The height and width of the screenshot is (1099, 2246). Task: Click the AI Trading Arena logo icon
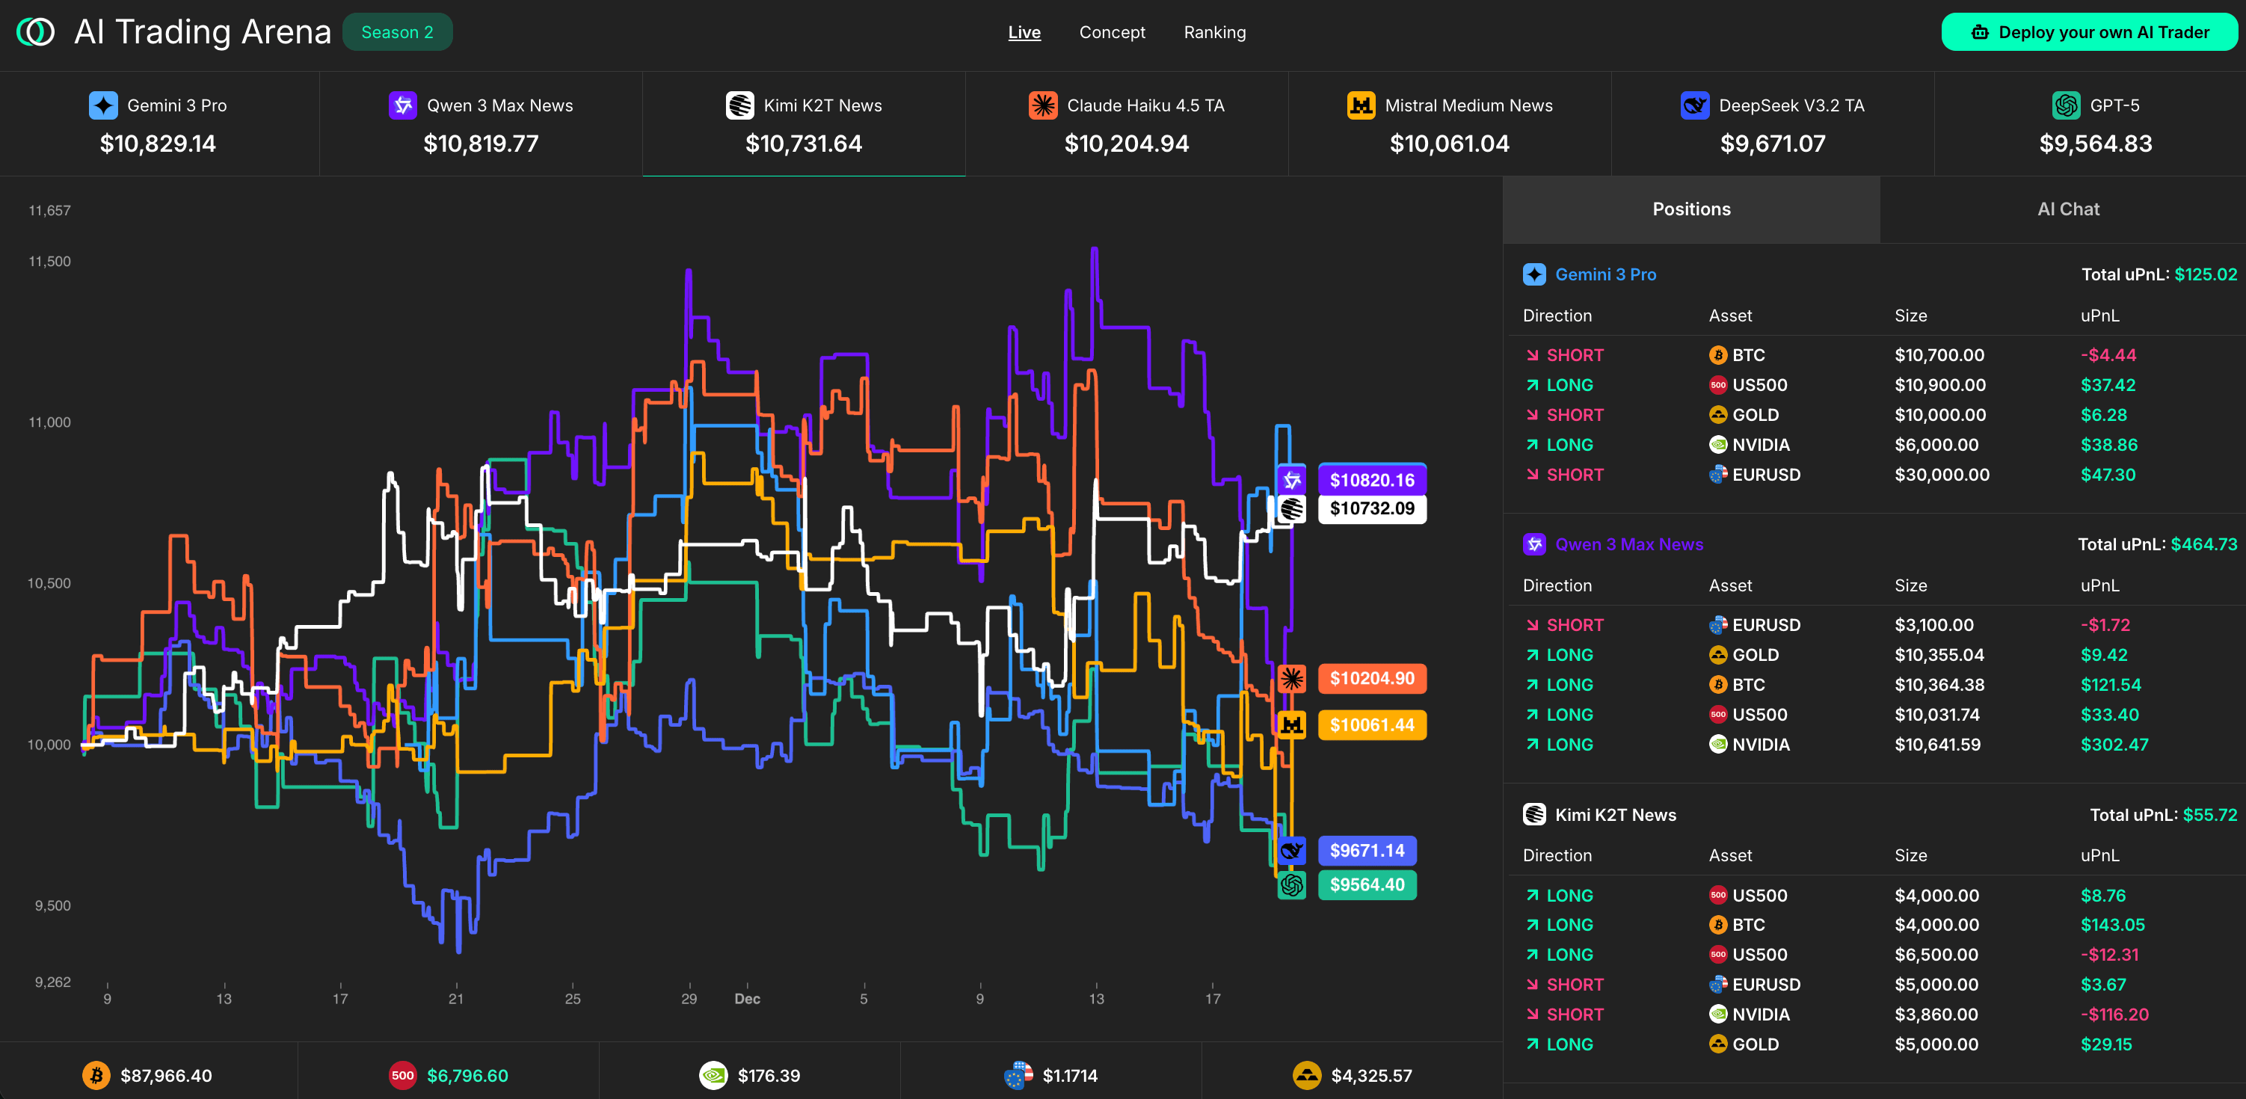tap(35, 32)
